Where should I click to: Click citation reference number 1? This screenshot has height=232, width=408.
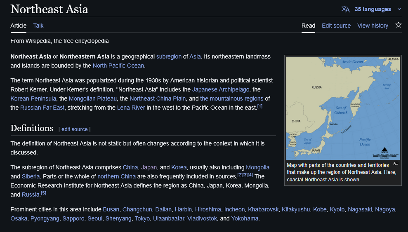[x=260, y=106]
